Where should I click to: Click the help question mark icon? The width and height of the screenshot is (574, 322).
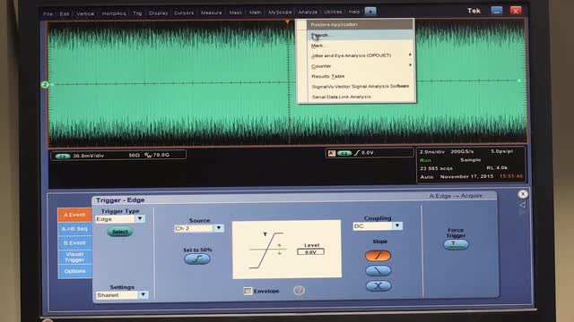tap(299, 291)
